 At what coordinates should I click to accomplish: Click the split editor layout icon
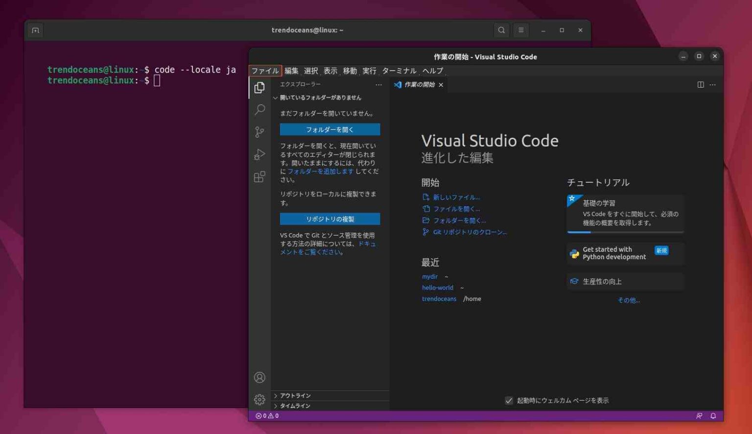point(700,84)
